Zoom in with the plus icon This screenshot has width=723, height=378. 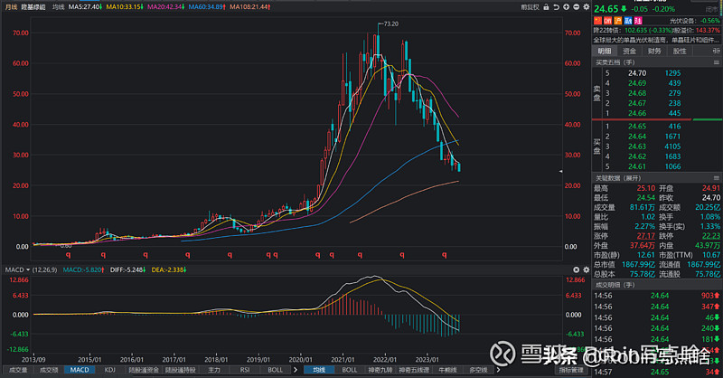pos(567,7)
